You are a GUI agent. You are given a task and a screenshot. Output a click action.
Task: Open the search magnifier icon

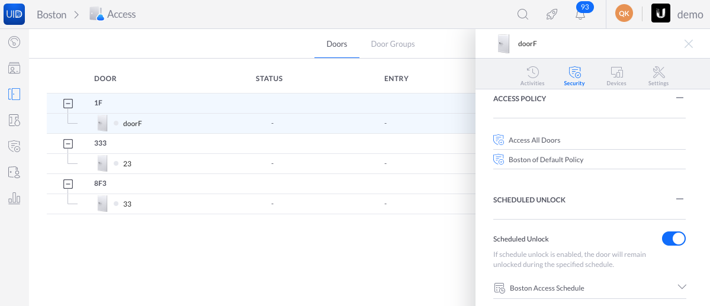tap(523, 14)
